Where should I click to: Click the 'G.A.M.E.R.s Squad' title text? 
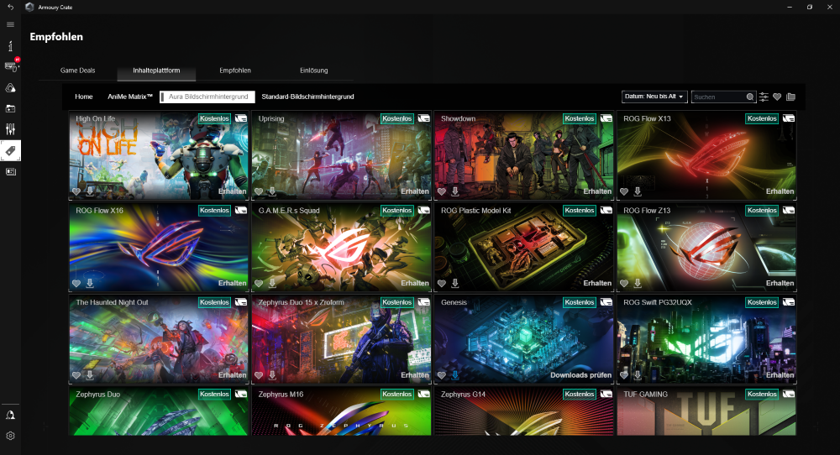pyautogui.click(x=289, y=211)
